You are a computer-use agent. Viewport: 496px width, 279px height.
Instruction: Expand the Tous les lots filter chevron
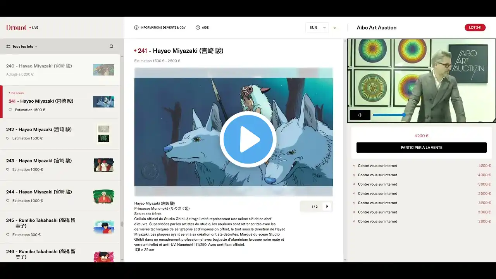tap(36, 46)
